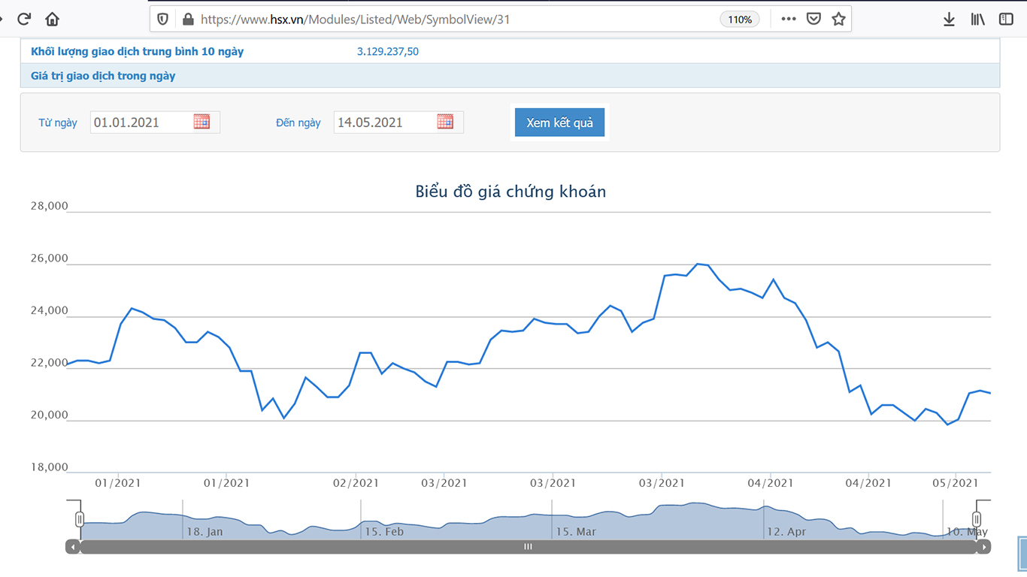This screenshot has height=577, width=1027.
Task: Grab the right range navigator handle
Action: click(976, 519)
